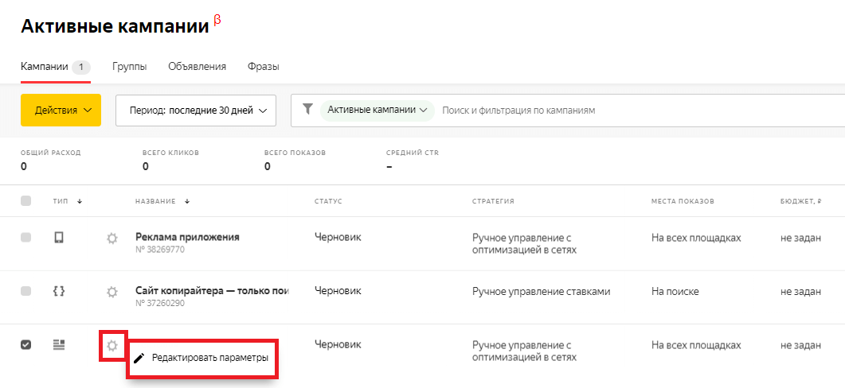Click the gear icon in the checked campaign row

[112, 346]
